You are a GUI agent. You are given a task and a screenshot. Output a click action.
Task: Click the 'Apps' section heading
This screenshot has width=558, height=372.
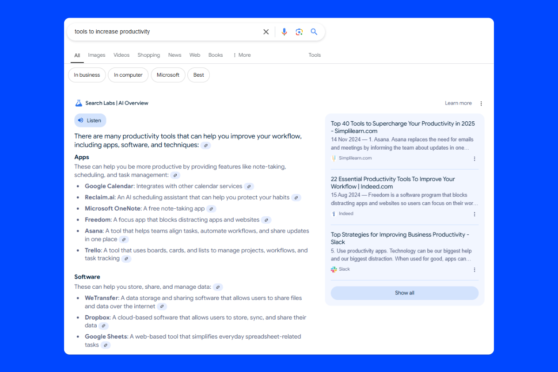[x=82, y=157]
